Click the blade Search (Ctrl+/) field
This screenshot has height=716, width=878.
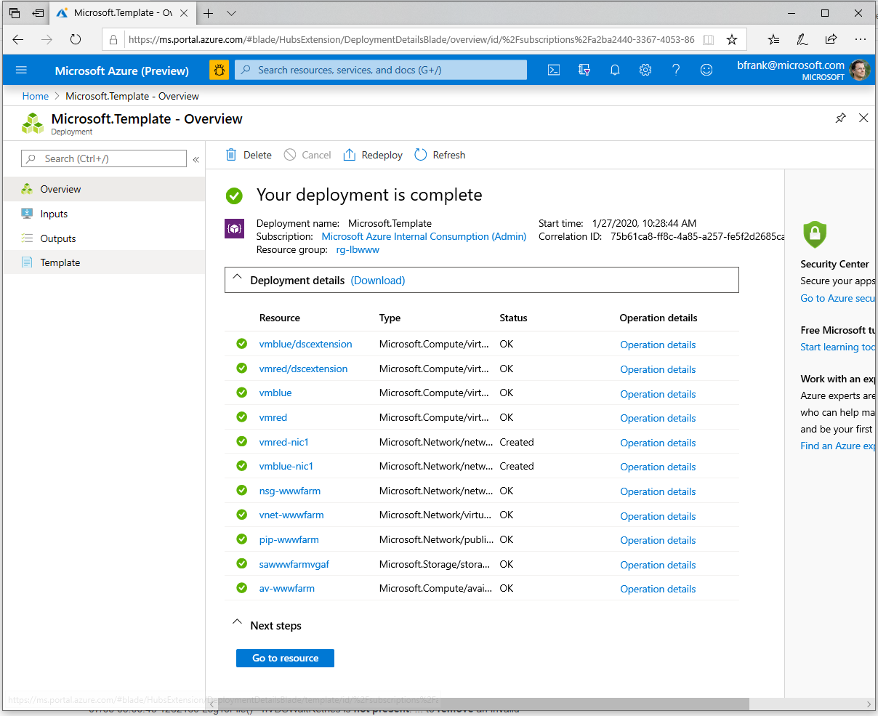pos(105,158)
